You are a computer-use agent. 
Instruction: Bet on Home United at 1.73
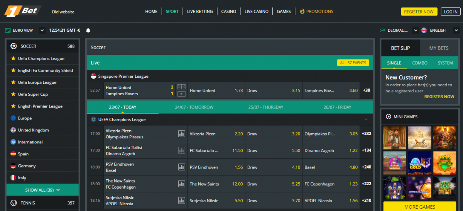tap(216, 90)
